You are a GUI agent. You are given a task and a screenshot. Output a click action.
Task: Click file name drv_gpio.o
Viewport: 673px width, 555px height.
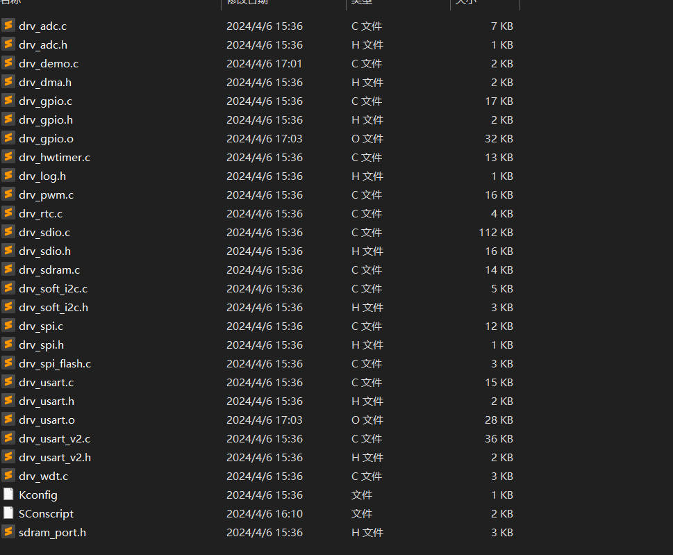point(46,139)
